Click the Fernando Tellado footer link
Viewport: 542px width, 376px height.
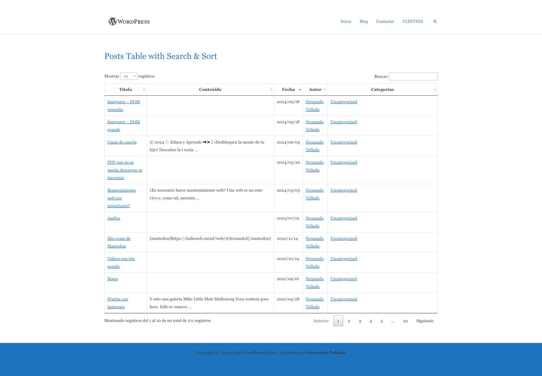(x=326, y=352)
